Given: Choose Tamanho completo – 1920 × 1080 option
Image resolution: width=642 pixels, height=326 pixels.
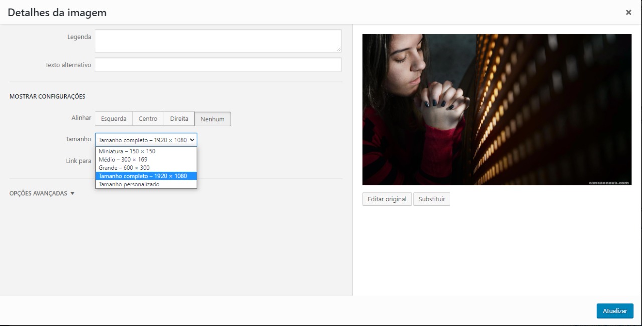Looking at the screenshot, I should [146, 176].
